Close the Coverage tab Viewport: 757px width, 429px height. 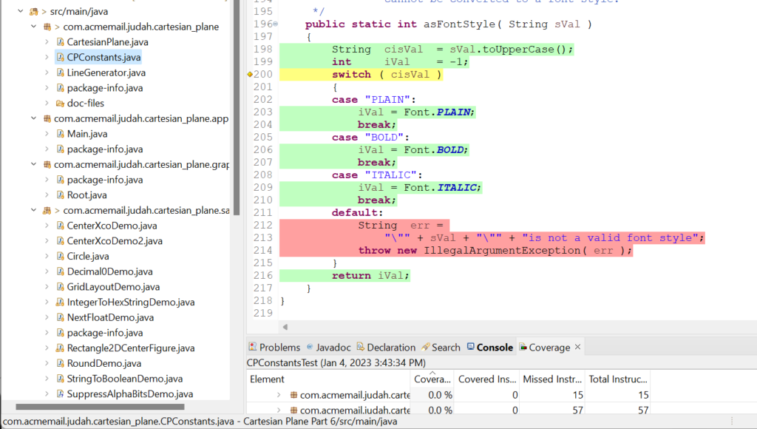pos(578,346)
